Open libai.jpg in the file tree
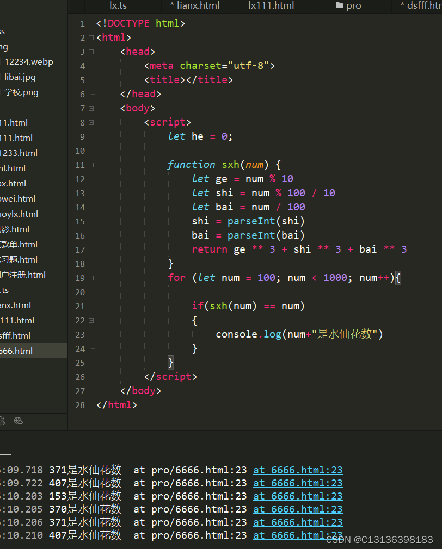Viewport: 442px width, 549px height. (x=20, y=77)
